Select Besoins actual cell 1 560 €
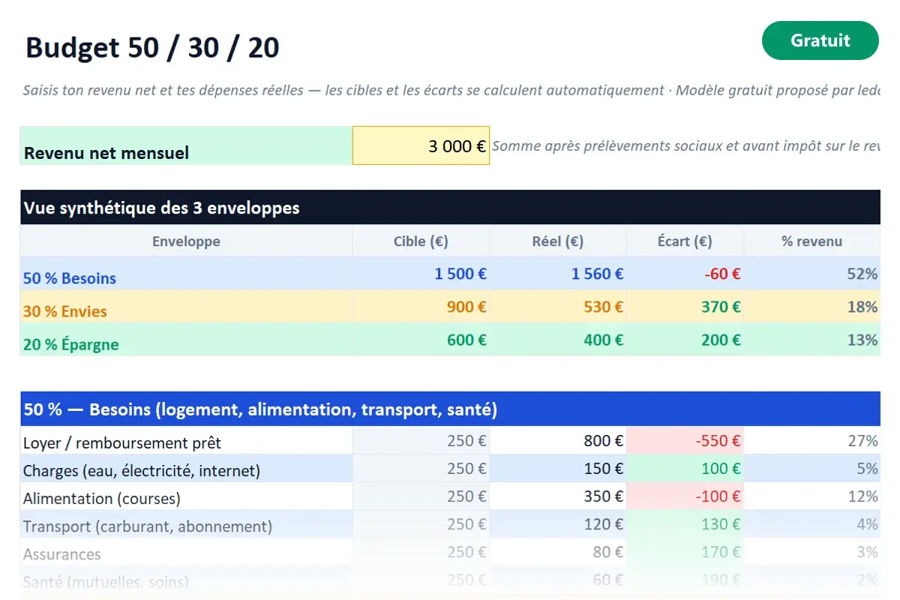Image resolution: width=900 pixels, height=600 pixels. pos(558,274)
